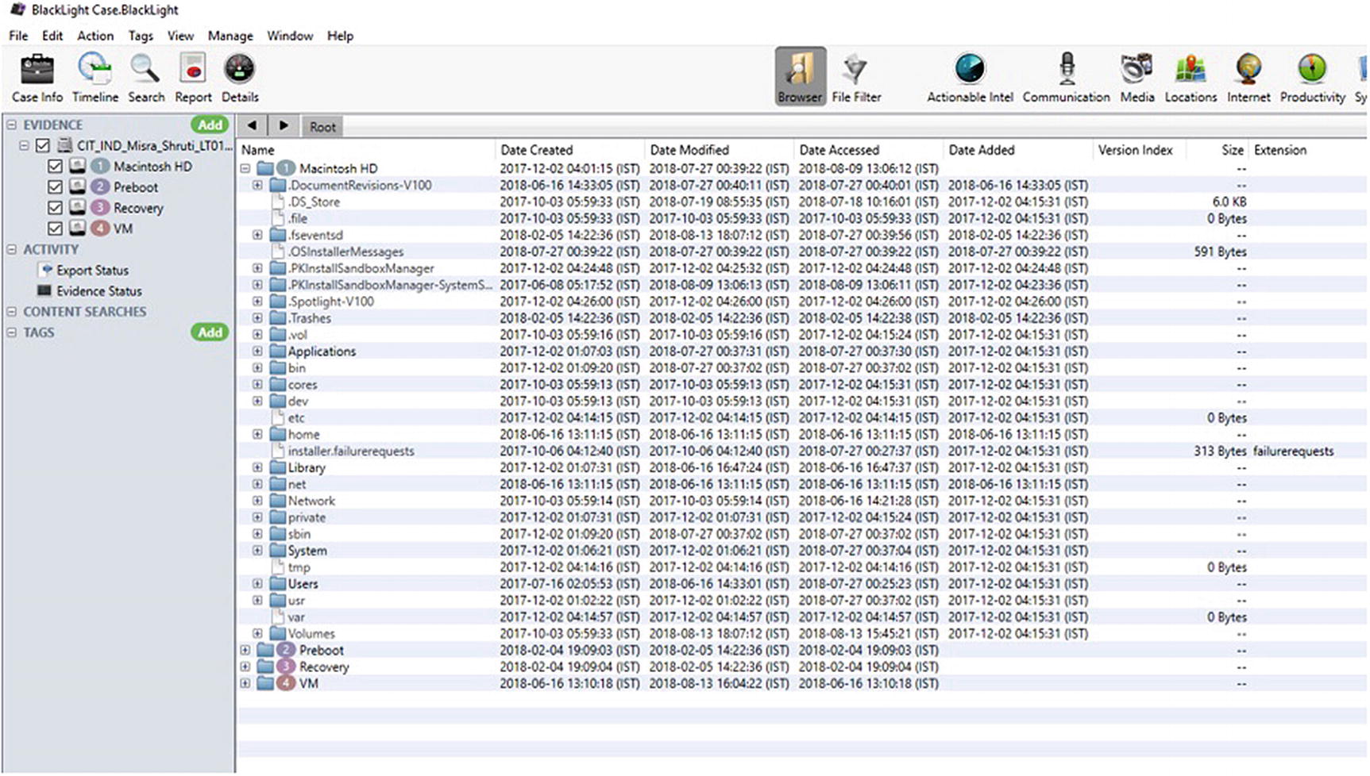Click the Library folder icon
Image resolution: width=1370 pixels, height=776 pixels.
277,467
